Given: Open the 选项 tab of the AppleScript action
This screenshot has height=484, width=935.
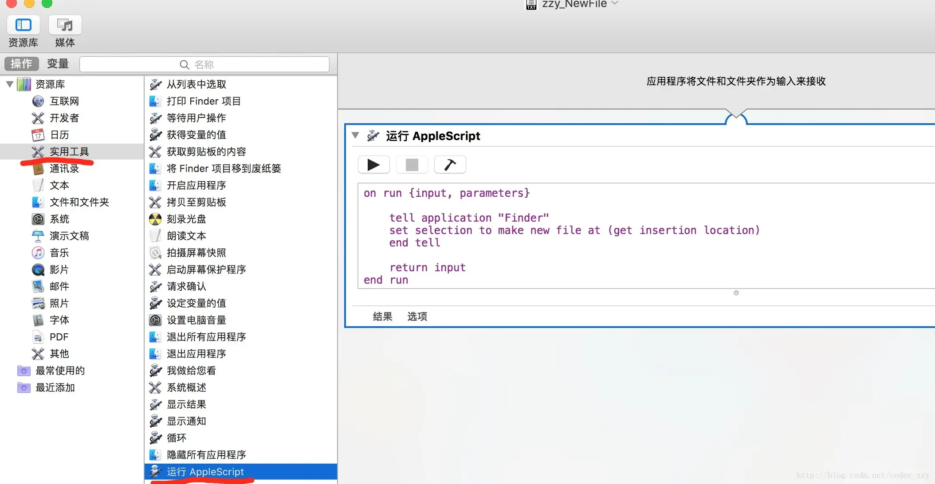Looking at the screenshot, I should 416,316.
